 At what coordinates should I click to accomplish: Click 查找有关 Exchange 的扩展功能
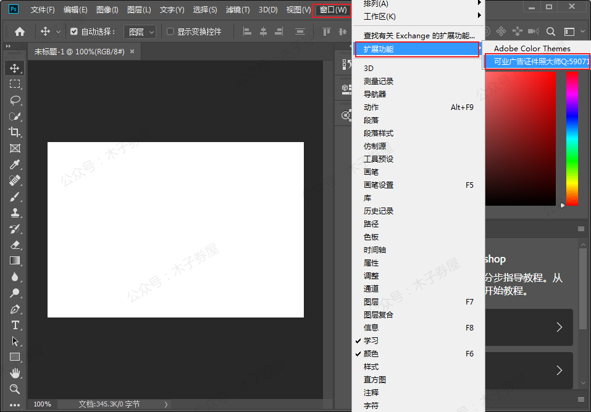pyautogui.click(x=419, y=36)
